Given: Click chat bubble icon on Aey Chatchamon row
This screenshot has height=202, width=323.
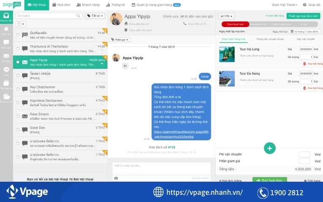Looking at the screenshot, I should (x=25, y=89).
